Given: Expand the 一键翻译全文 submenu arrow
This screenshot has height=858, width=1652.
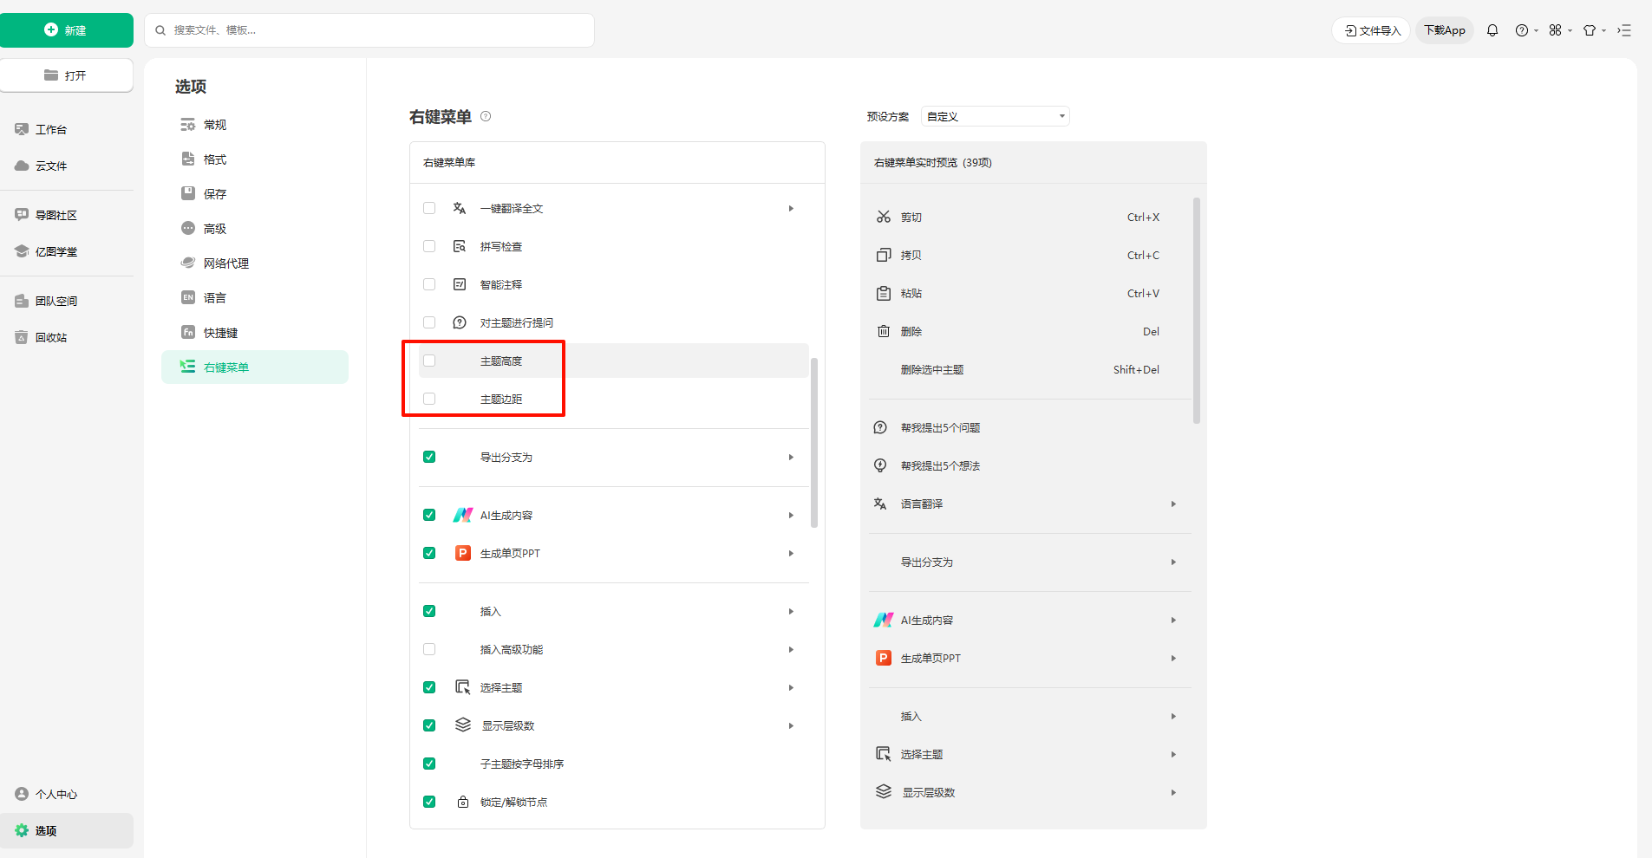Looking at the screenshot, I should point(791,208).
